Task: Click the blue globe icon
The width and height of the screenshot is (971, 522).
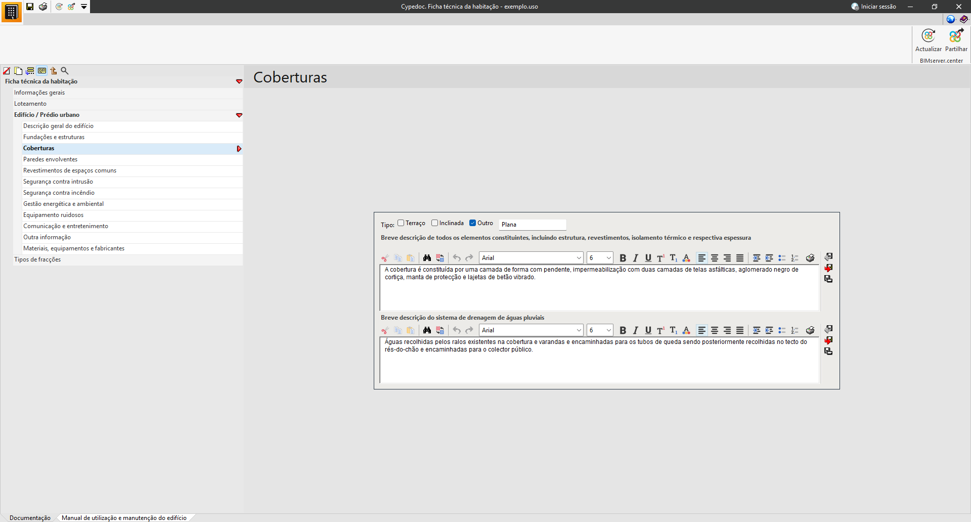Action: [x=951, y=19]
